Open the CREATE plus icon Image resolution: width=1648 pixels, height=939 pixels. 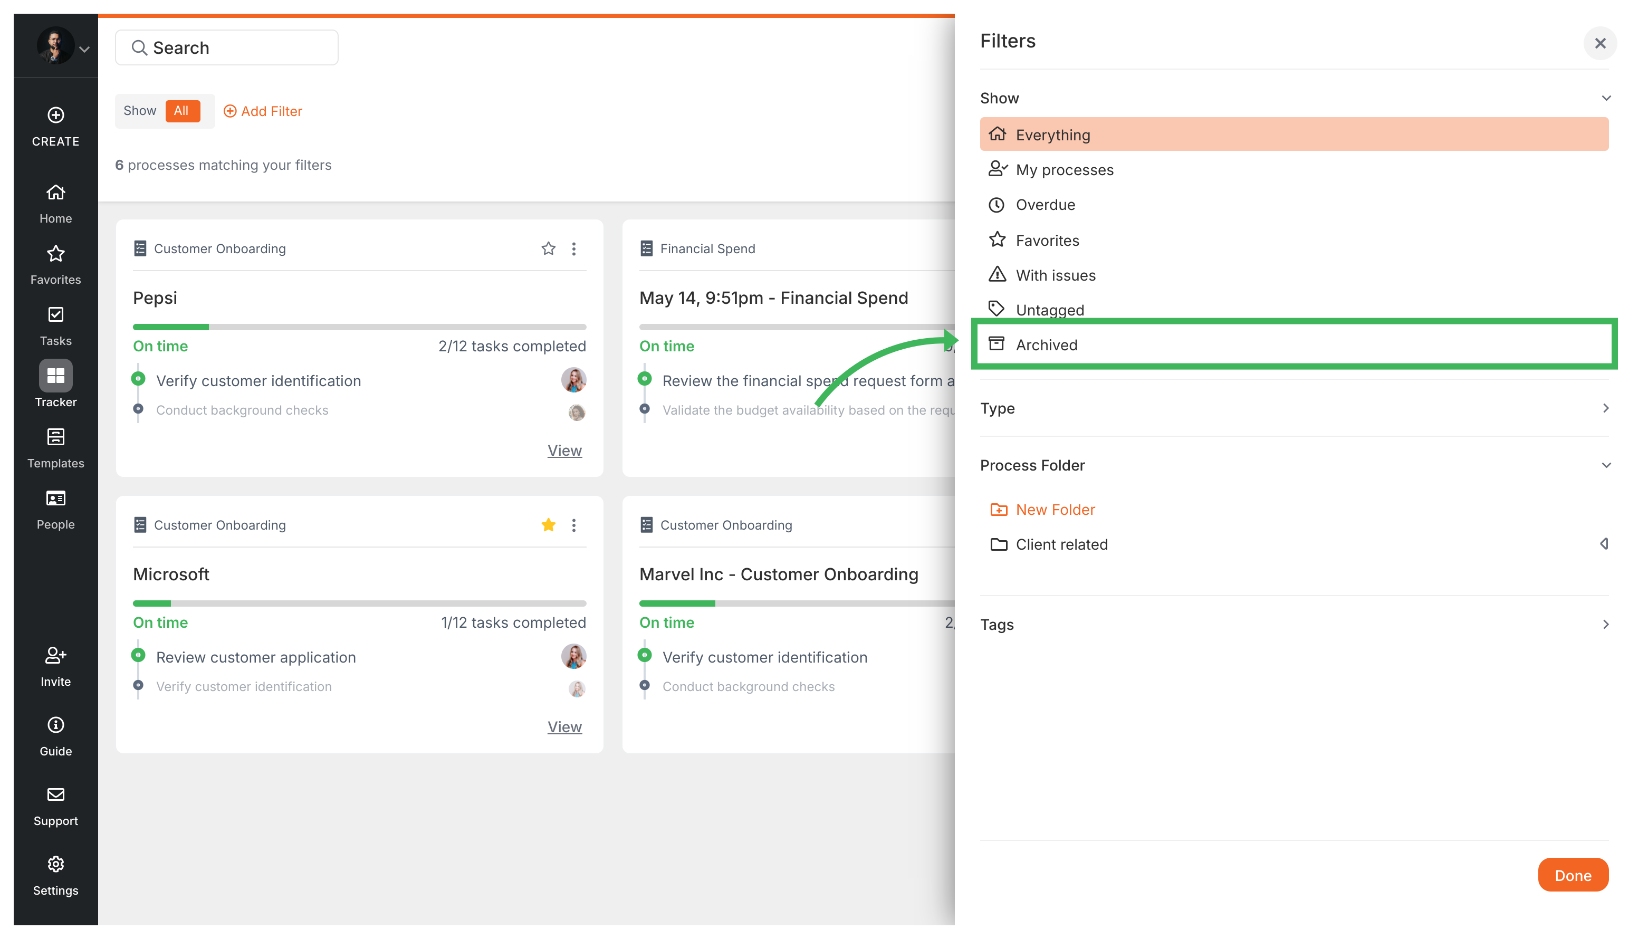coord(55,115)
